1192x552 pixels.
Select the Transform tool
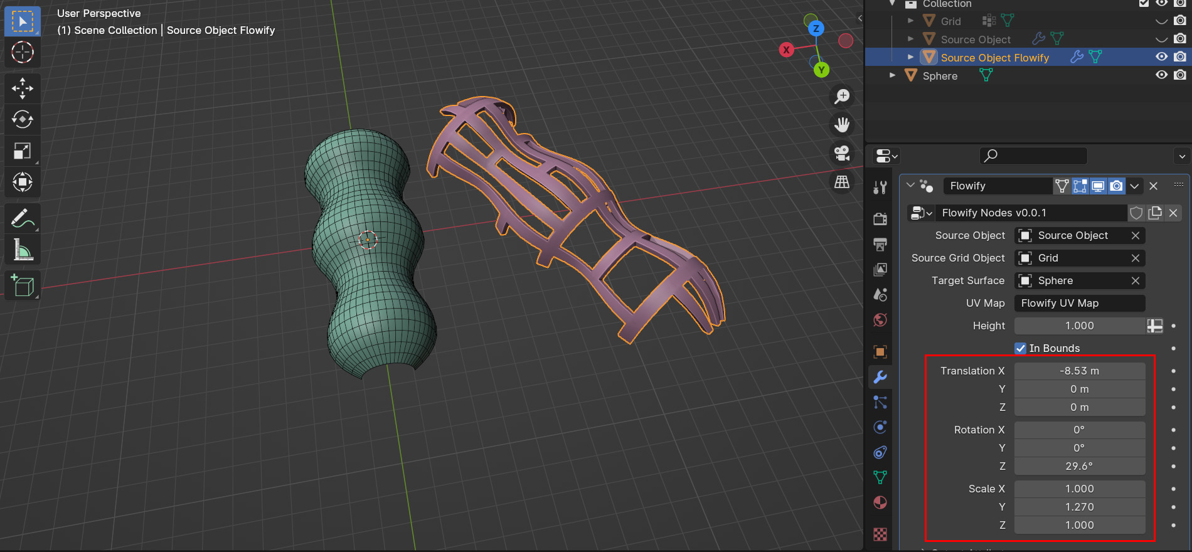[23, 183]
